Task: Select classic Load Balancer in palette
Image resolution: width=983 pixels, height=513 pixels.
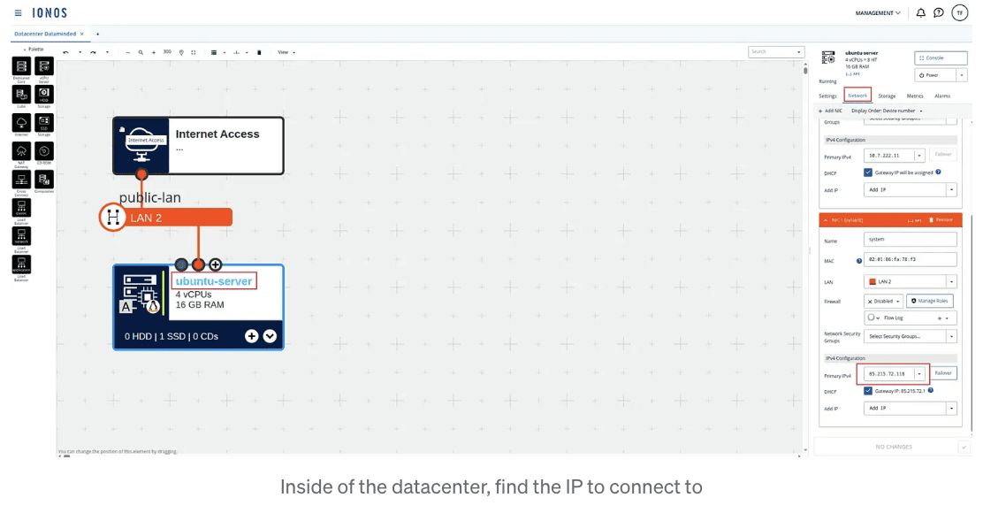Action: [x=21, y=208]
